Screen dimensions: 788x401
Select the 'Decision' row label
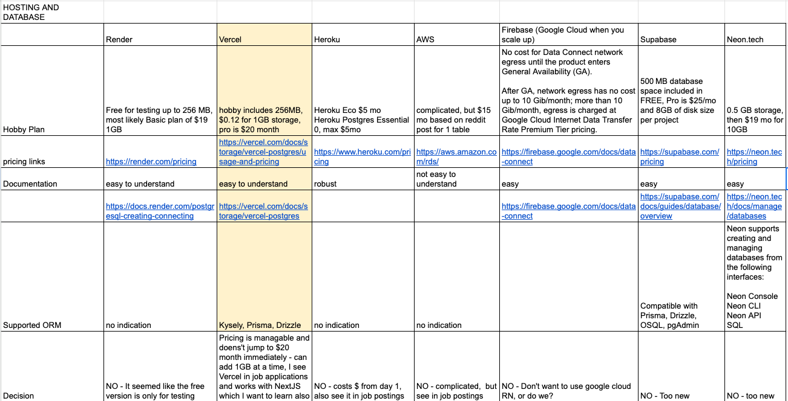point(52,366)
